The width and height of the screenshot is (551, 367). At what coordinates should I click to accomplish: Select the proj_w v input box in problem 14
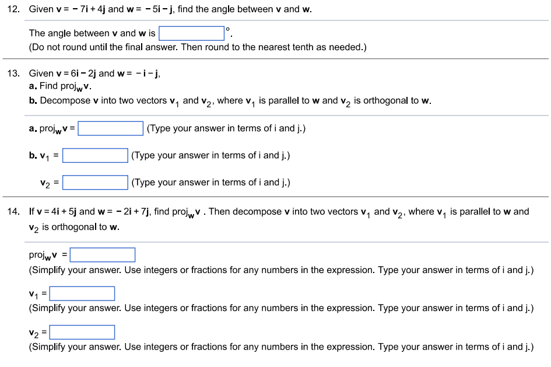coord(102,254)
